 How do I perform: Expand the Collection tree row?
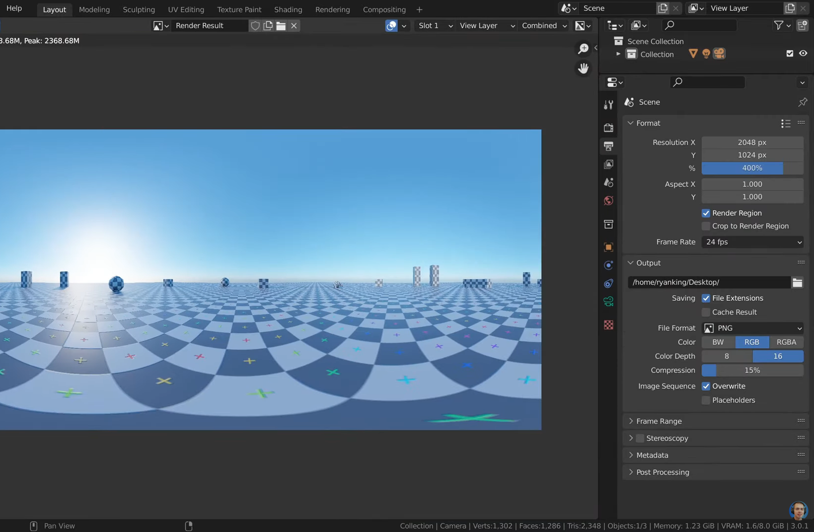pos(618,54)
